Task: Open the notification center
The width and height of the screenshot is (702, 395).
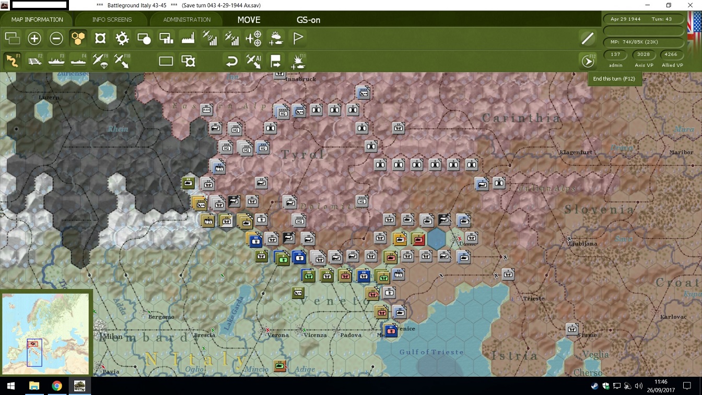Action: [687, 386]
